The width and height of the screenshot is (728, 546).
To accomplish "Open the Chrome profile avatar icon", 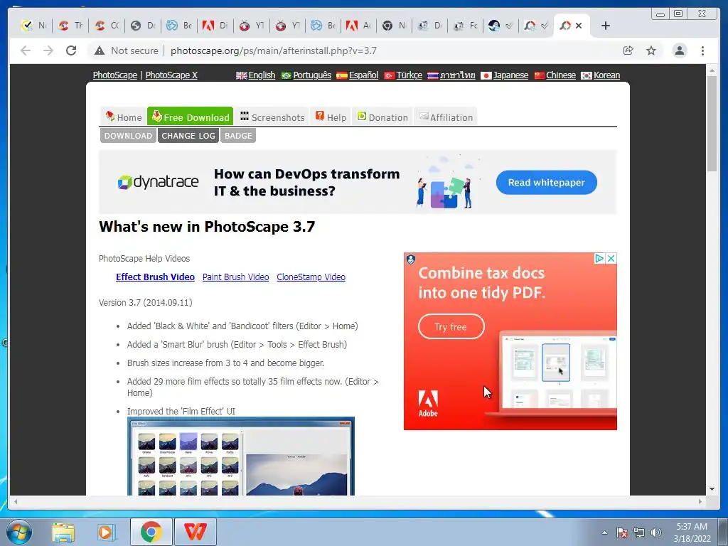I will click(x=680, y=50).
